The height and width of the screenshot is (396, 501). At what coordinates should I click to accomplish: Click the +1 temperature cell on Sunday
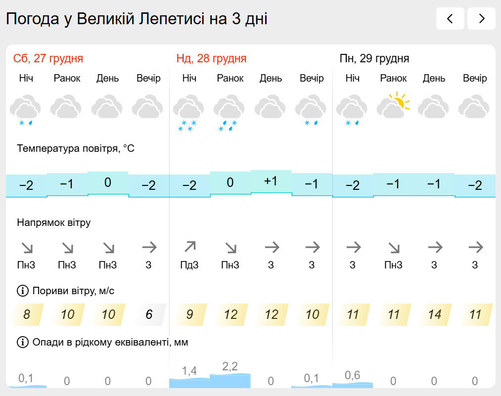point(271,181)
